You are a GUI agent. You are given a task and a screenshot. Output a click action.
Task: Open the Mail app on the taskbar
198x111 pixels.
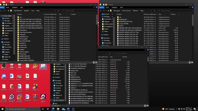[x=63, y=109]
